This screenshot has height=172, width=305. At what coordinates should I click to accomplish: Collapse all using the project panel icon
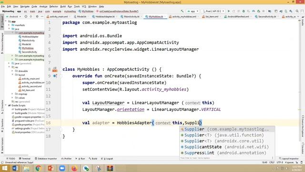(30, 17)
